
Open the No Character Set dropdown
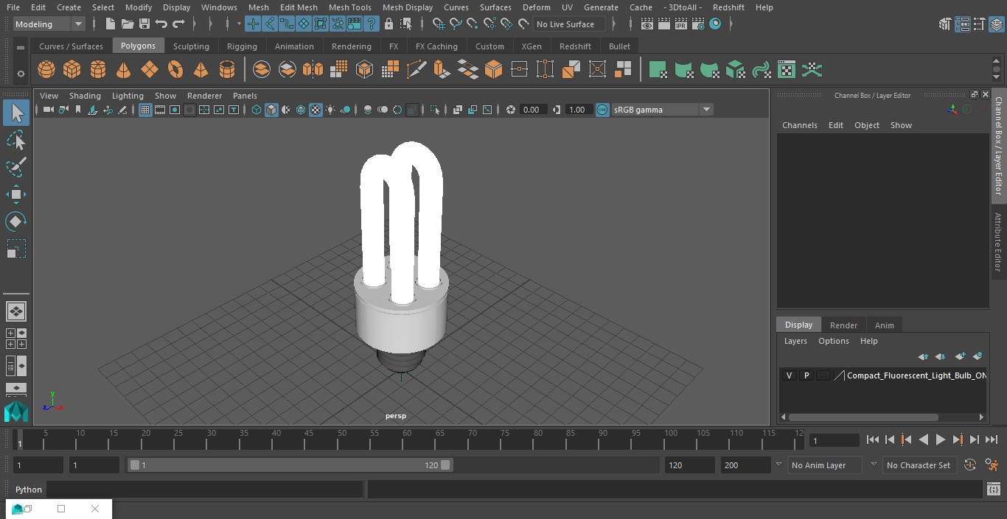919,465
